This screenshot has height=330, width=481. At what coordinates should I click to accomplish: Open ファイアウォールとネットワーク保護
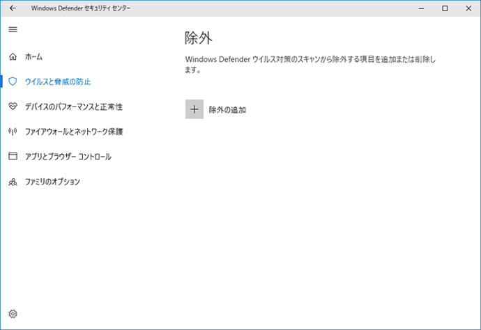(74, 132)
